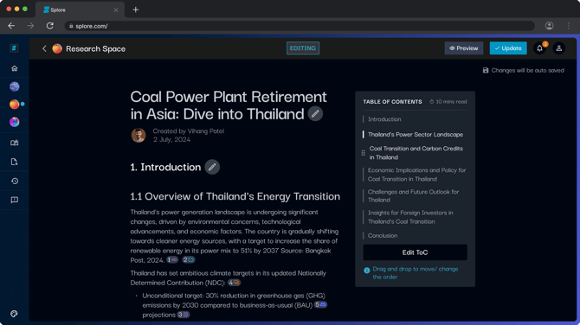Open the browser profile icon

550,26
